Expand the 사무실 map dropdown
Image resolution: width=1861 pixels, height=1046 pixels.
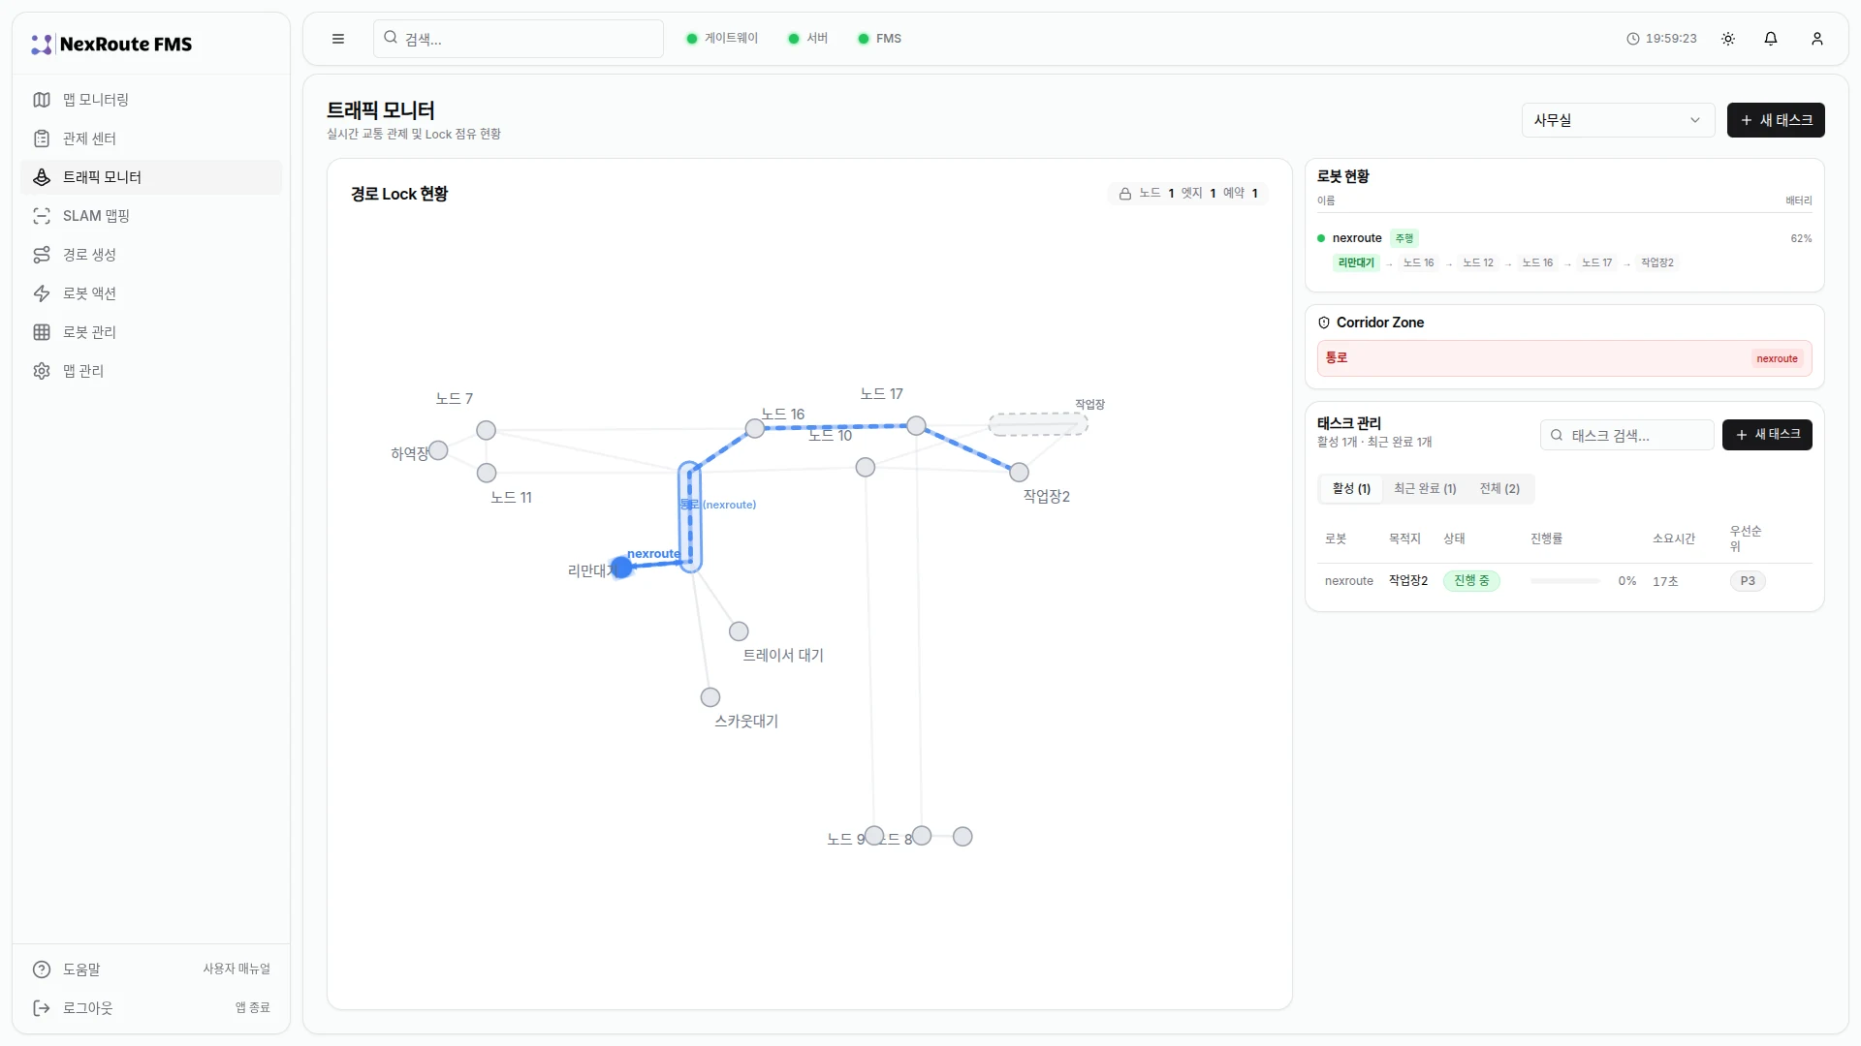point(1618,120)
